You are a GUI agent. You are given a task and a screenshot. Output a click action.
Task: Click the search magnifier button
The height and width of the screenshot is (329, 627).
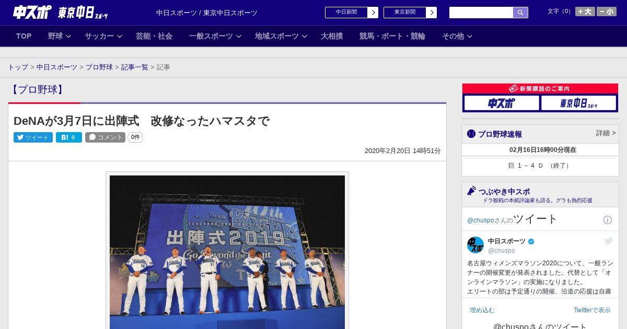pyautogui.click(x=520, y=13)
